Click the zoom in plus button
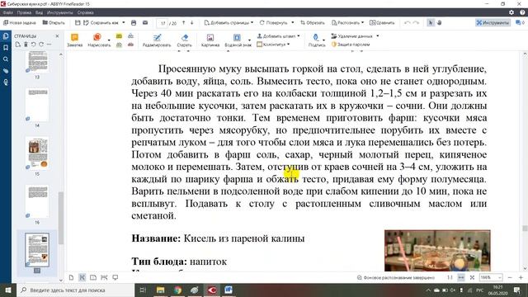 (x=521, y=277)
